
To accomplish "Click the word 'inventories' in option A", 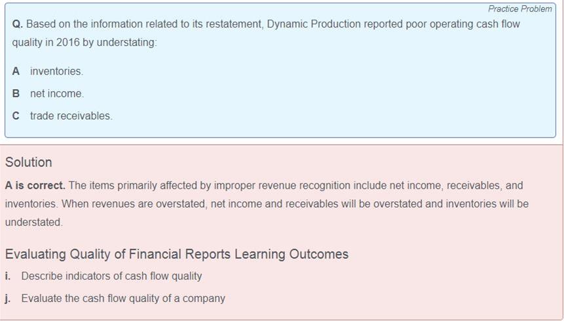I will [56, 71].
